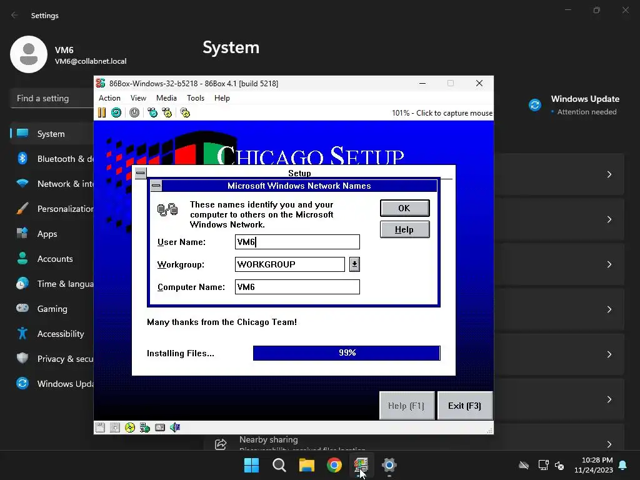Click Windows Update in Settings sidebar

point(52,383)
